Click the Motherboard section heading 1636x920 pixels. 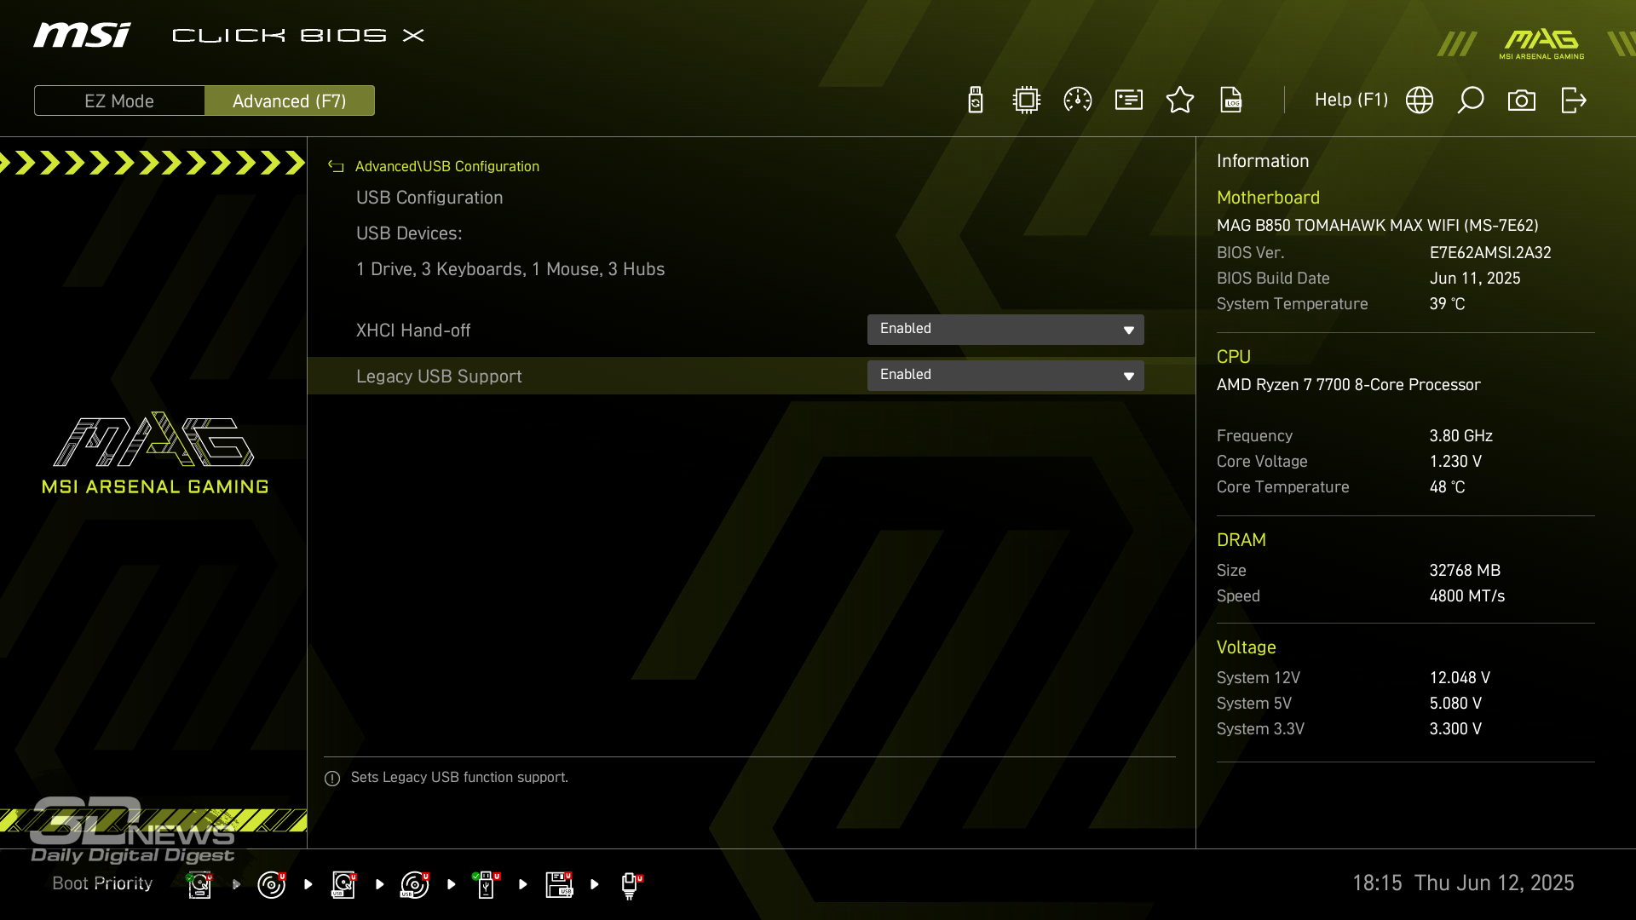[1268, 198]
